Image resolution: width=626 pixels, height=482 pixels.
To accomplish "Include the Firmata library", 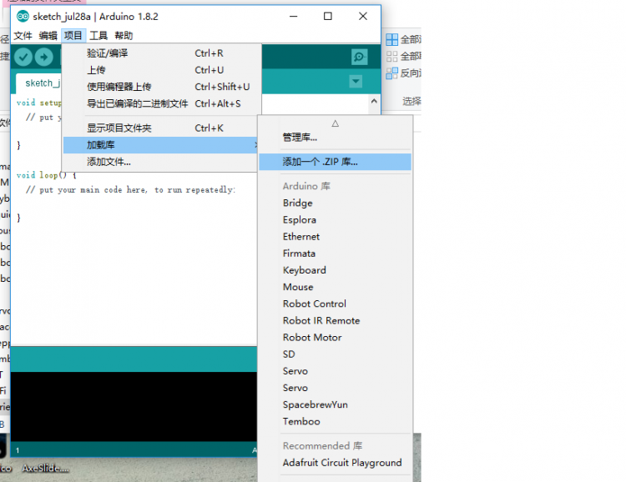I will pos(335,253).
